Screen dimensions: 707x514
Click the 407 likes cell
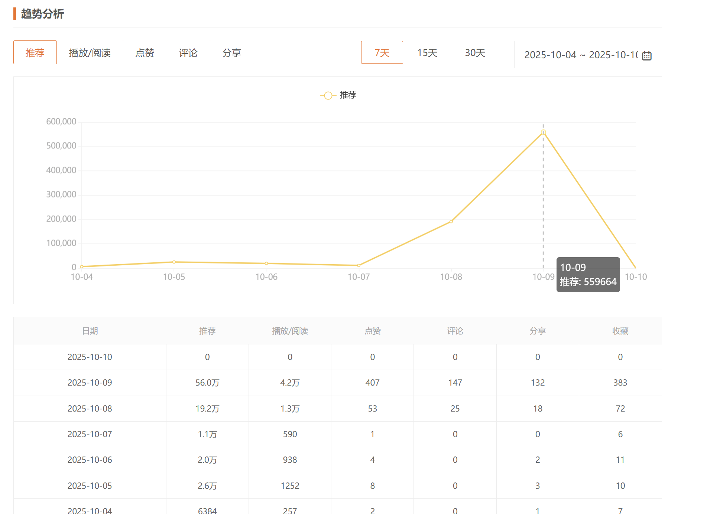point(373,383)
